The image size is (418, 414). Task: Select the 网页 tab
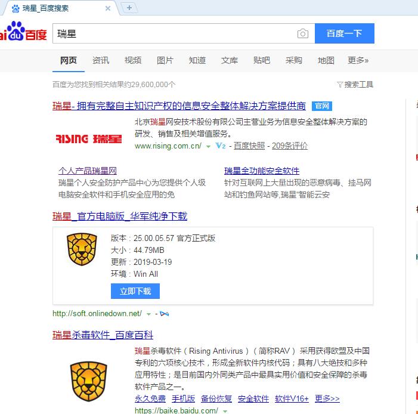(x=68, y=61)
